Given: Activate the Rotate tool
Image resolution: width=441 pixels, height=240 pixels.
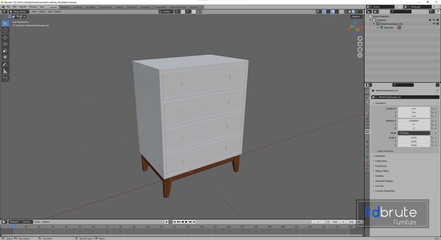Looking at the screenshot, I should coord(5,44).
